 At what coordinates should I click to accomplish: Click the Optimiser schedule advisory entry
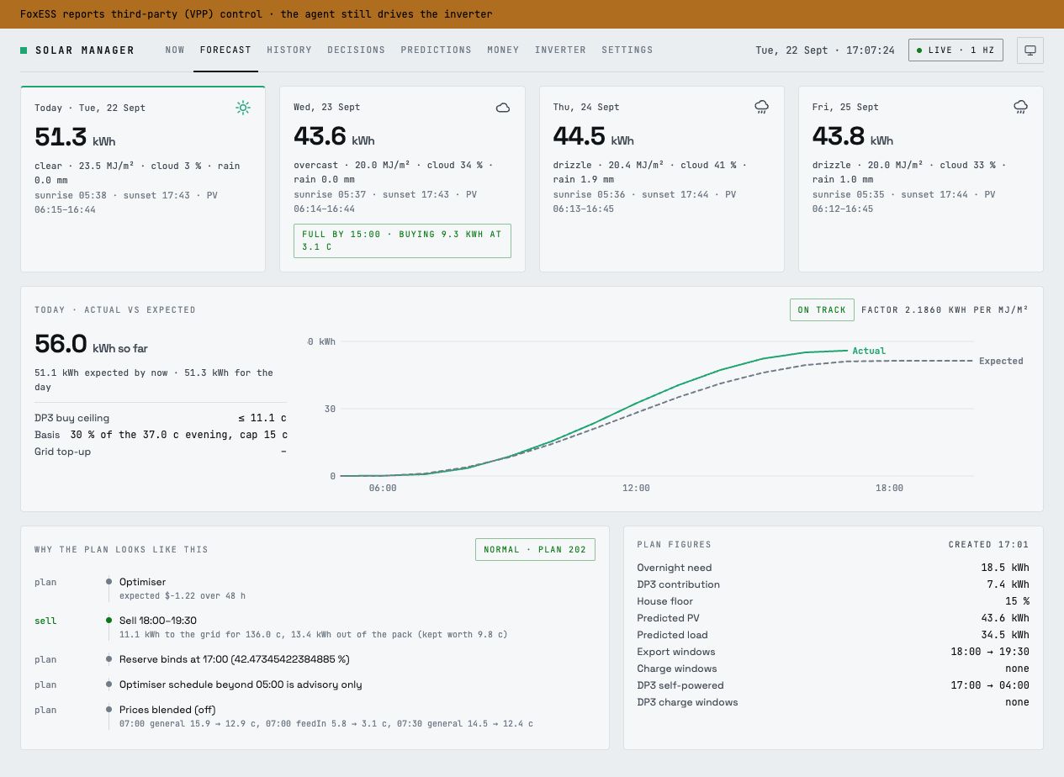(x=315, y=684)
